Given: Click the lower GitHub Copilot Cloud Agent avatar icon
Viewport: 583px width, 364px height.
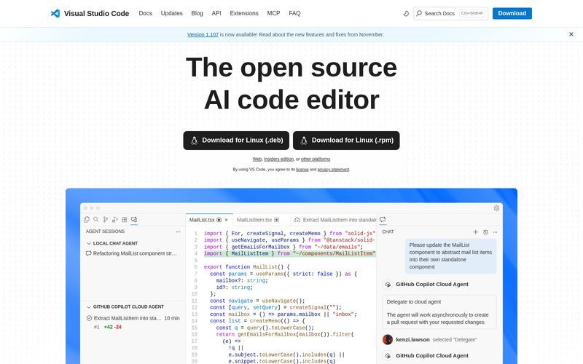Looking at the screenshot, I should [x=388, y=355].
